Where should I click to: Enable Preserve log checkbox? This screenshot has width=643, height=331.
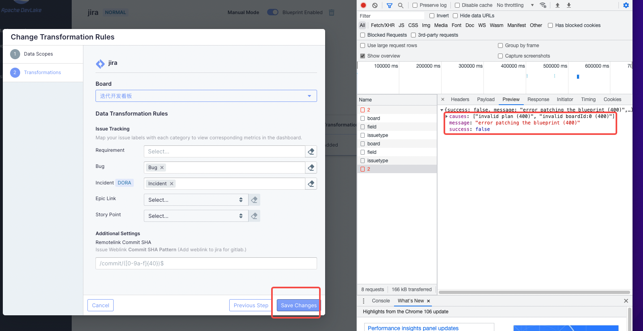(415, 5)
